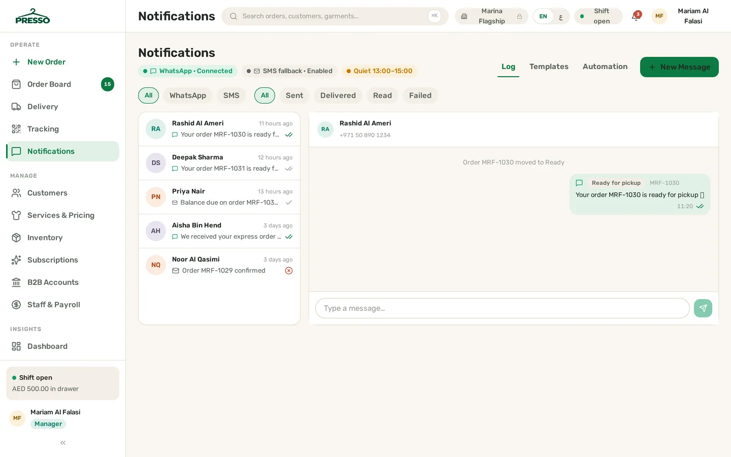Open the Shift open status control
The height and width of the screenshot is (457, 731).
point(599,16)
